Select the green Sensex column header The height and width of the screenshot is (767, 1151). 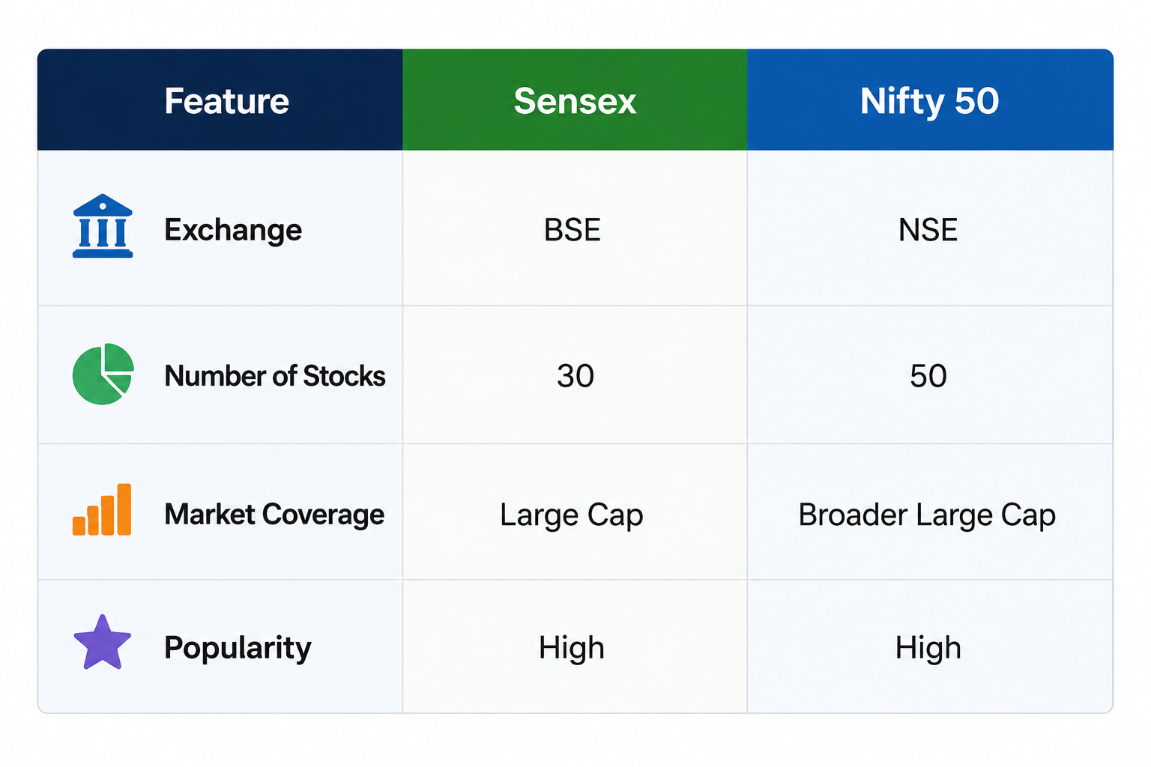pos(575,100)
